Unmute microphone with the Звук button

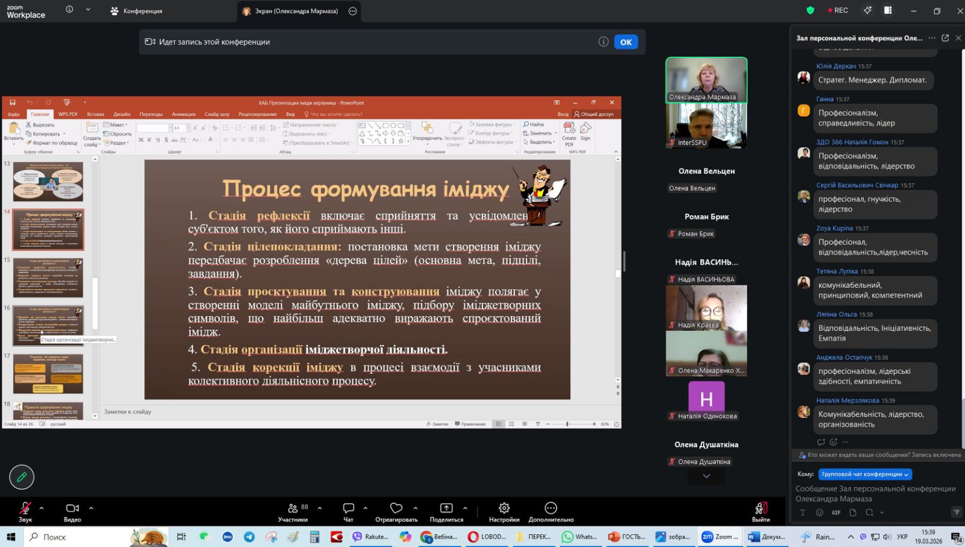coord(25,508)
